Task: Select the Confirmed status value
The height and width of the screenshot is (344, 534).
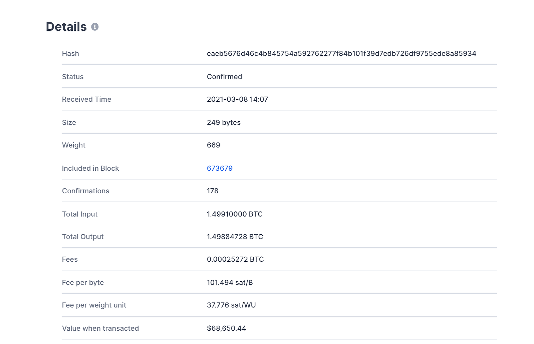Action: (224, 77)
